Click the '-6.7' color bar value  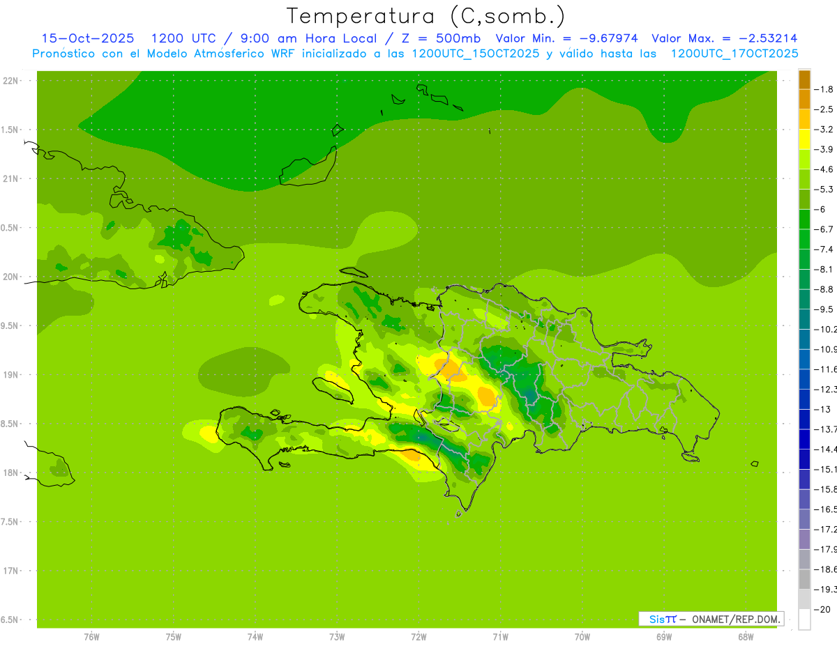click(824, 229)
